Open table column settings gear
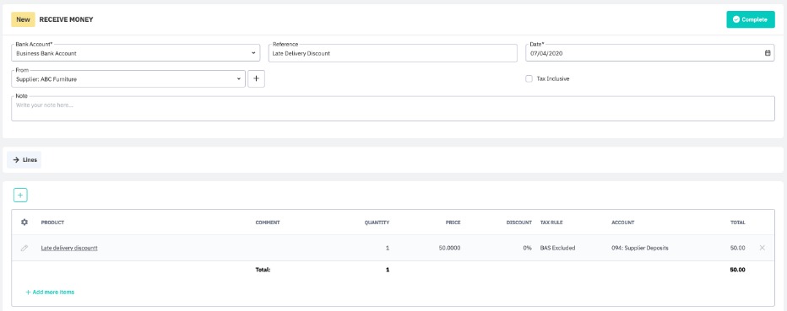 tap(24, 223)
